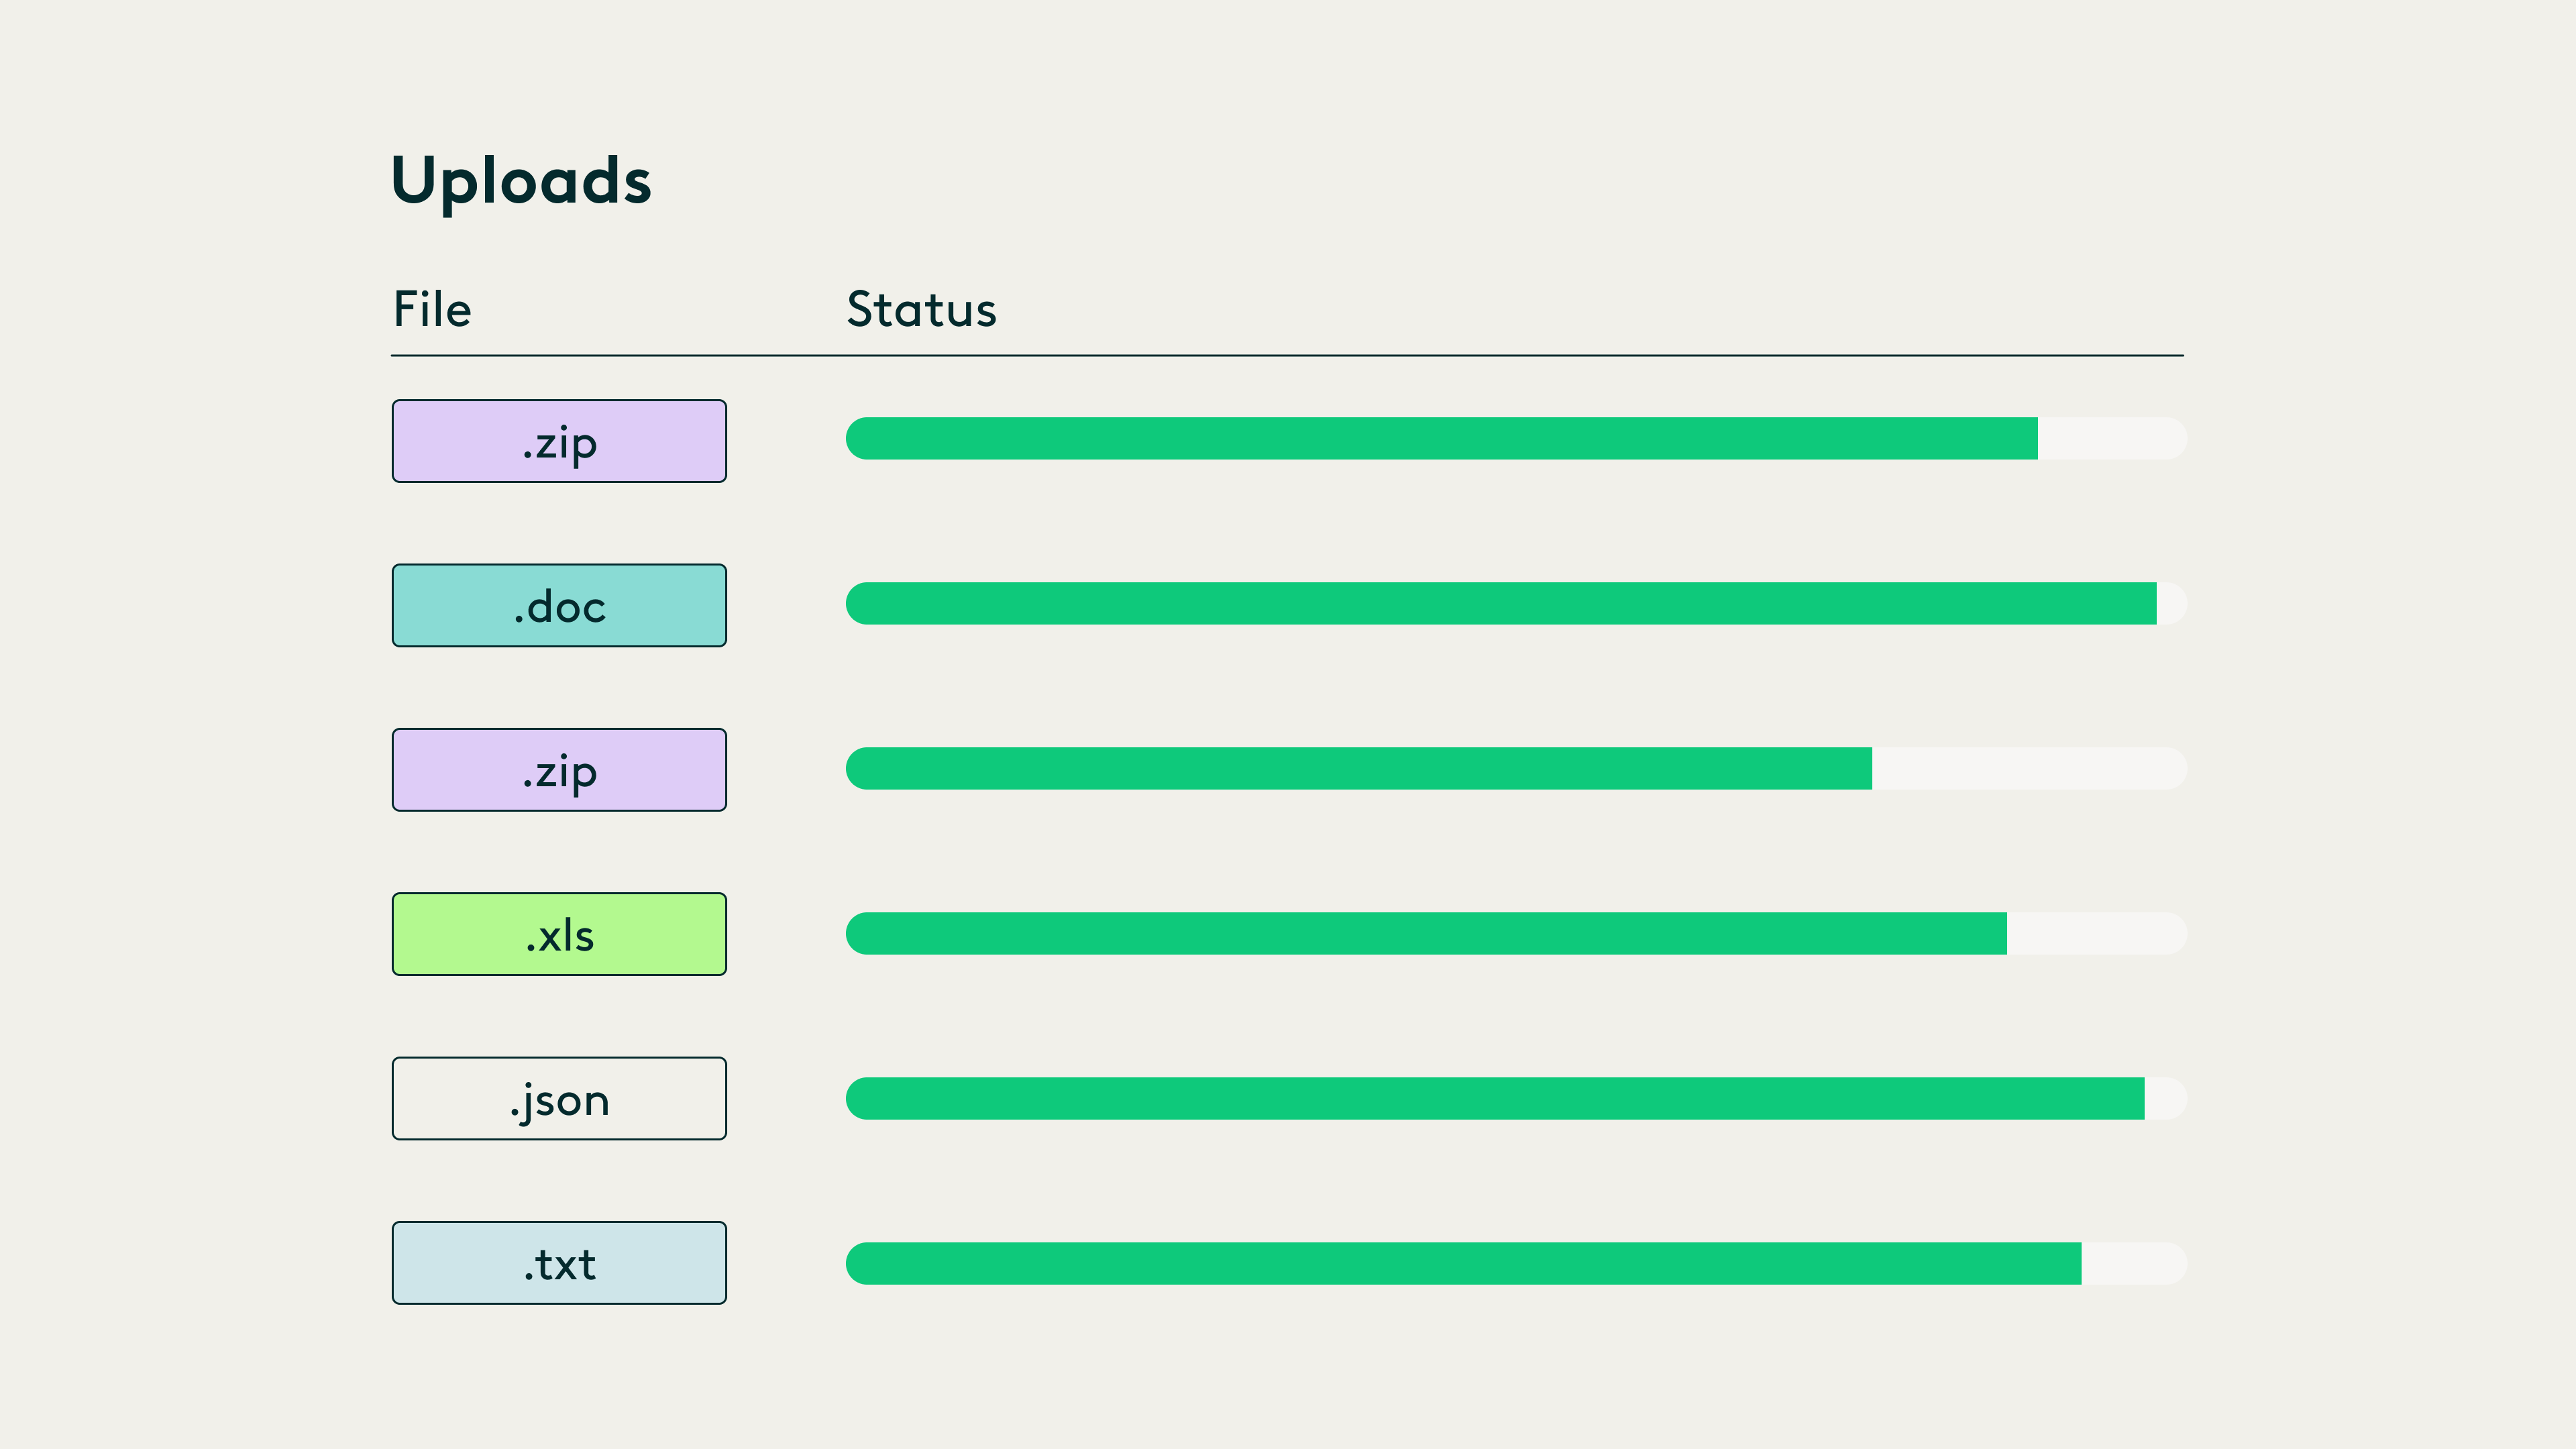The width and height of the screenshot is (2576, 1449).
Task: Click the File column header
Action: pos(432,309)
